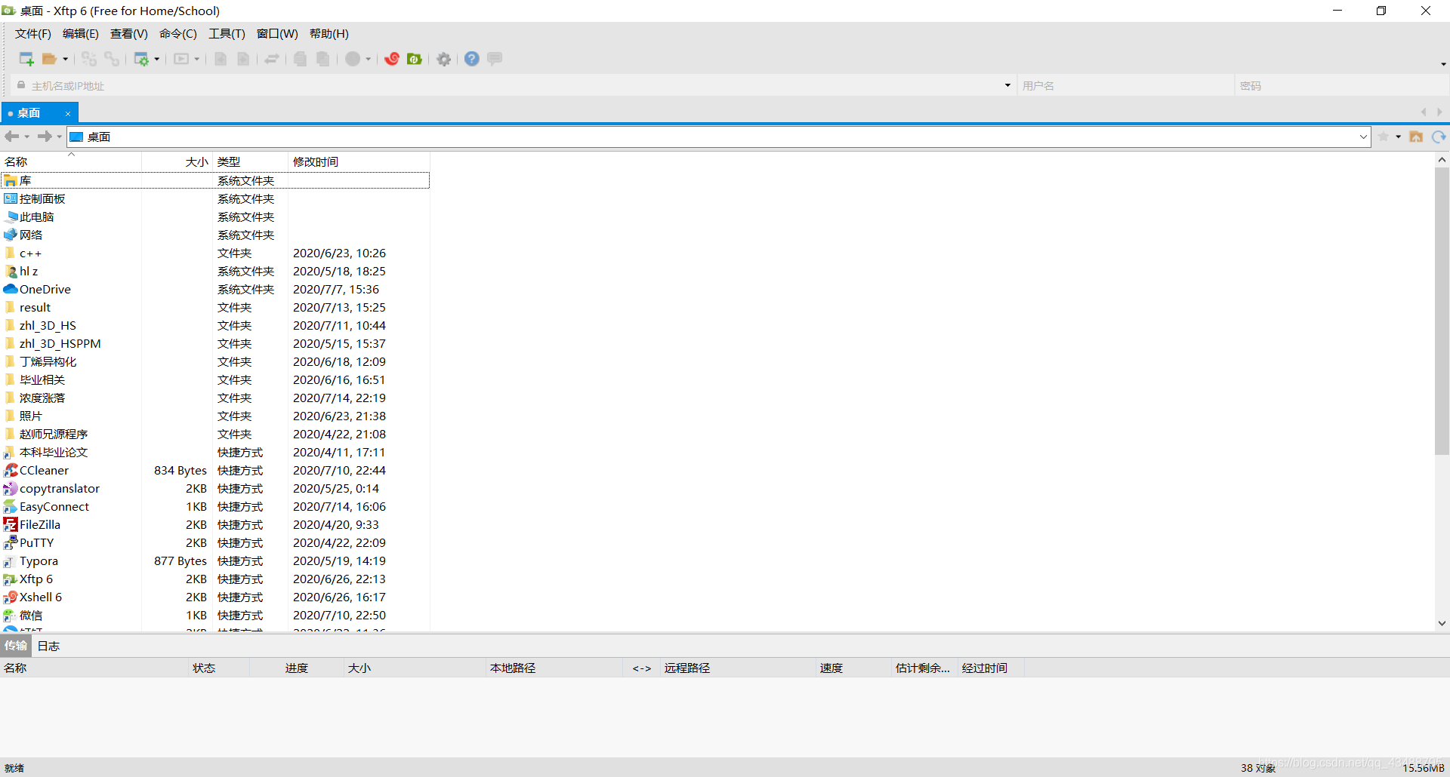Click the Paste toolbar icon

pyautogui.click(x=323, y=59)
